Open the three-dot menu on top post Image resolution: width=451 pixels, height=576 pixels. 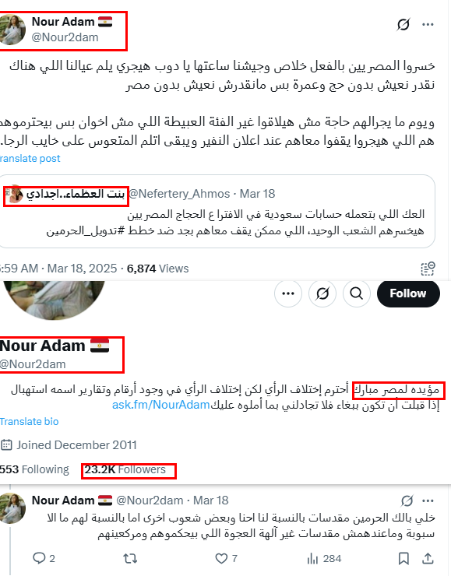click(428, 25)
